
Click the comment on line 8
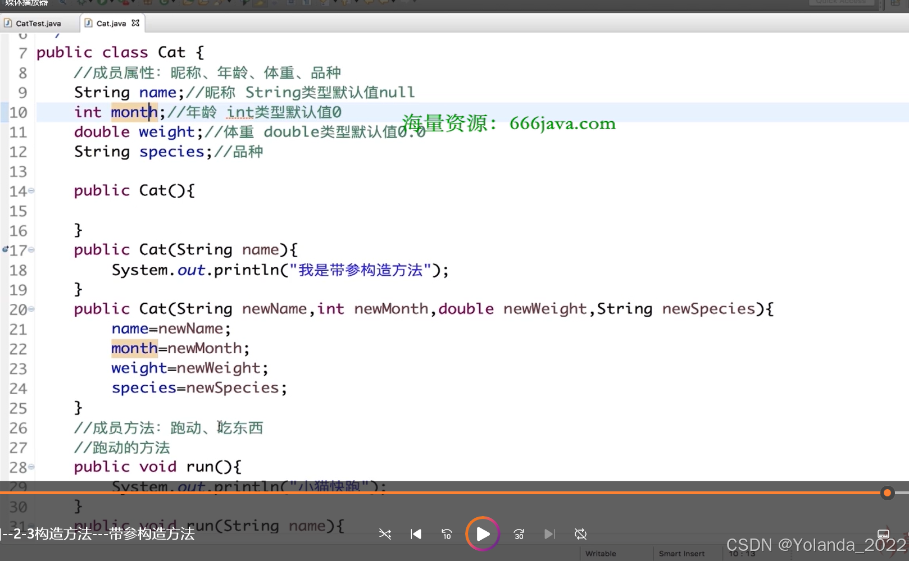tap(207, 72)
